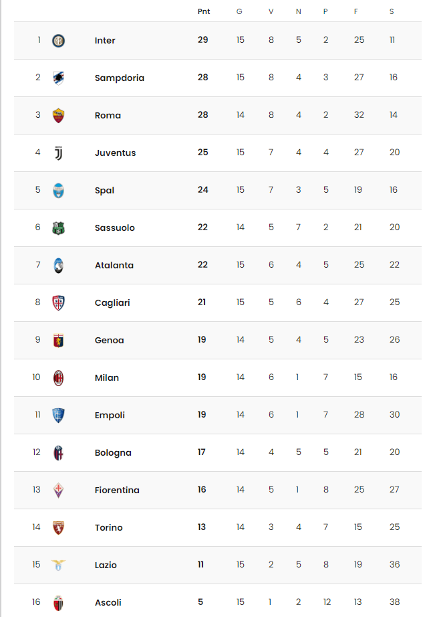The width and height of the screenshot is (433, 617).
Task: Select the Lazio eagle logo
Action: (x=58, y=565)
